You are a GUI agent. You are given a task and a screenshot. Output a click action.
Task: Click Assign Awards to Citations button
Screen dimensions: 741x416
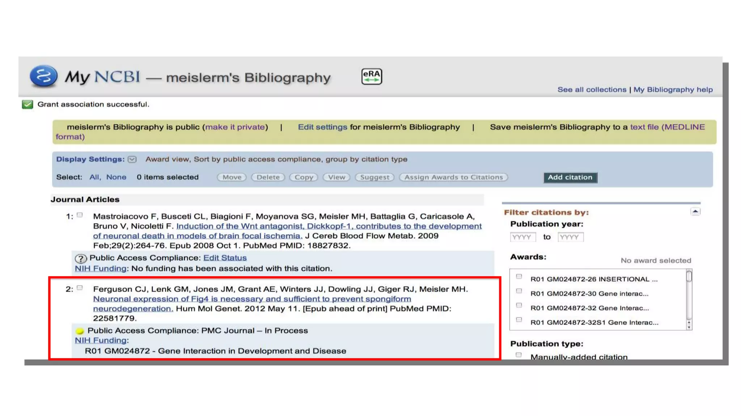[x=453, y=177]
